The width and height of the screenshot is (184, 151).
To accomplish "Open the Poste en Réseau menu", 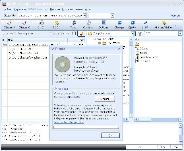I will pos(72,9).
